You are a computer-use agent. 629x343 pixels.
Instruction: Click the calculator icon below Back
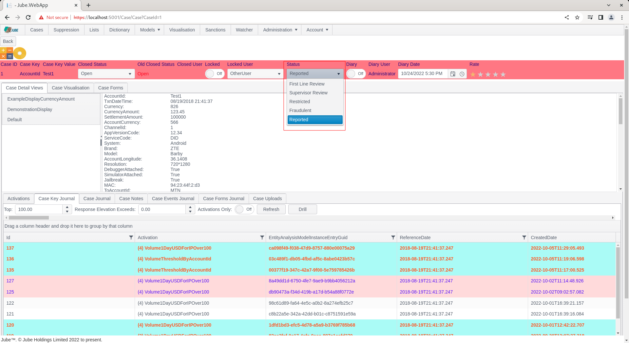click(x=7, y=53)
